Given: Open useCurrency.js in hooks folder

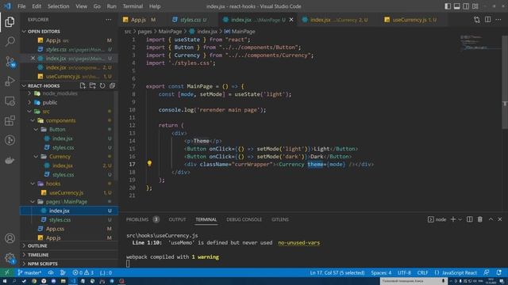Looking at the screenshot, I should click(67, 192).
